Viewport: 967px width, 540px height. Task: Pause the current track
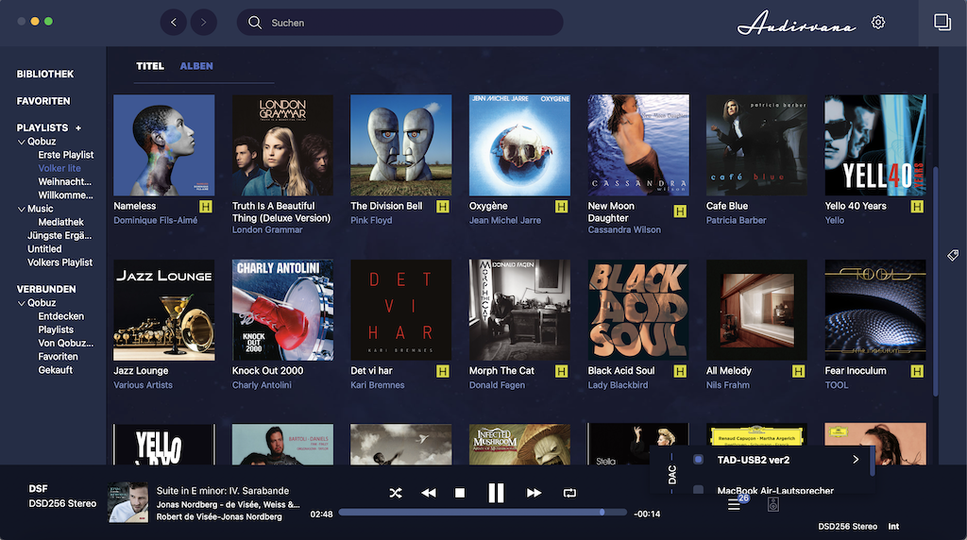[496, 493]
